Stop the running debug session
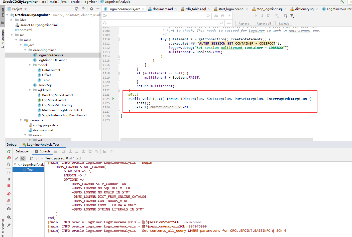The image size is (352, 237). pos(9,186)
